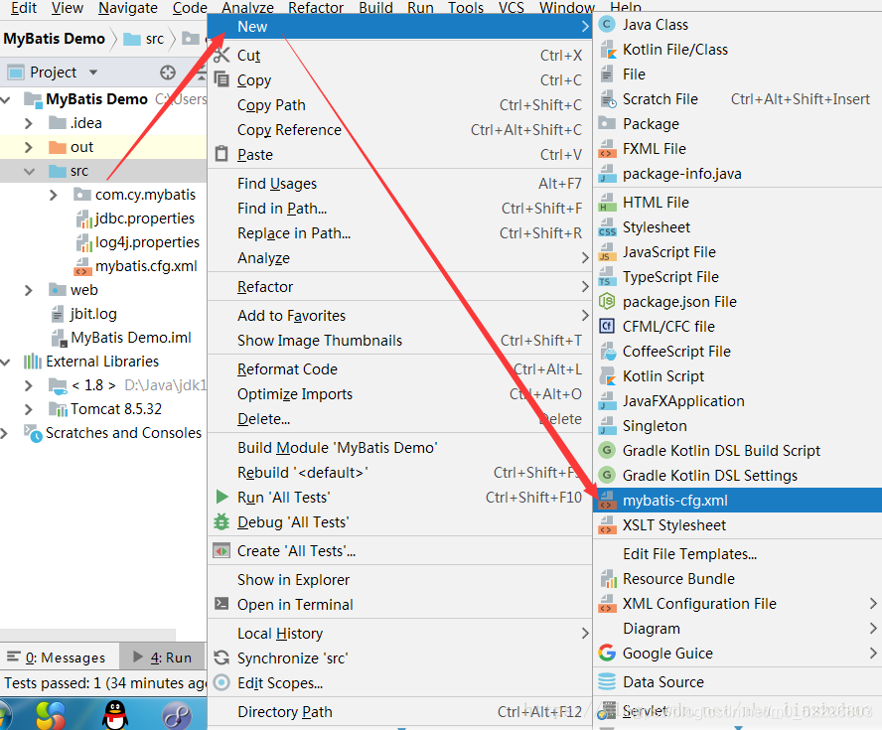The width and height of the screenshot is (882, 730).
Task: Click the HTML File icon
Action: point(607,202)
